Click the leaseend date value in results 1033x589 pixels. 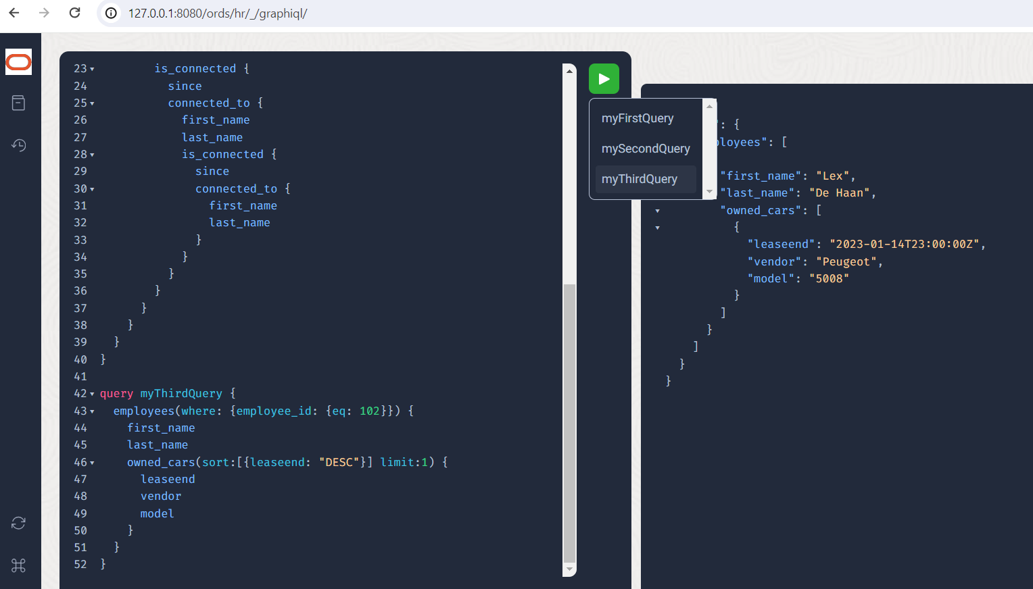click(x=904, y=244)
